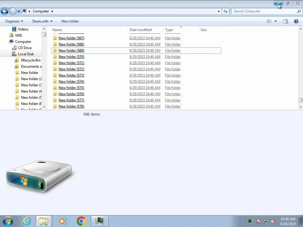Show hidden icons in the system tray
Viewport: 303px width, 227px height.
[x=243, y=221]
